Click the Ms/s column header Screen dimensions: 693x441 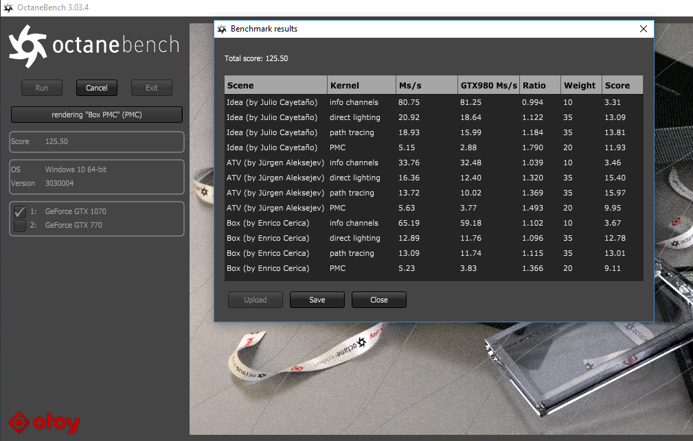[427, 85]
